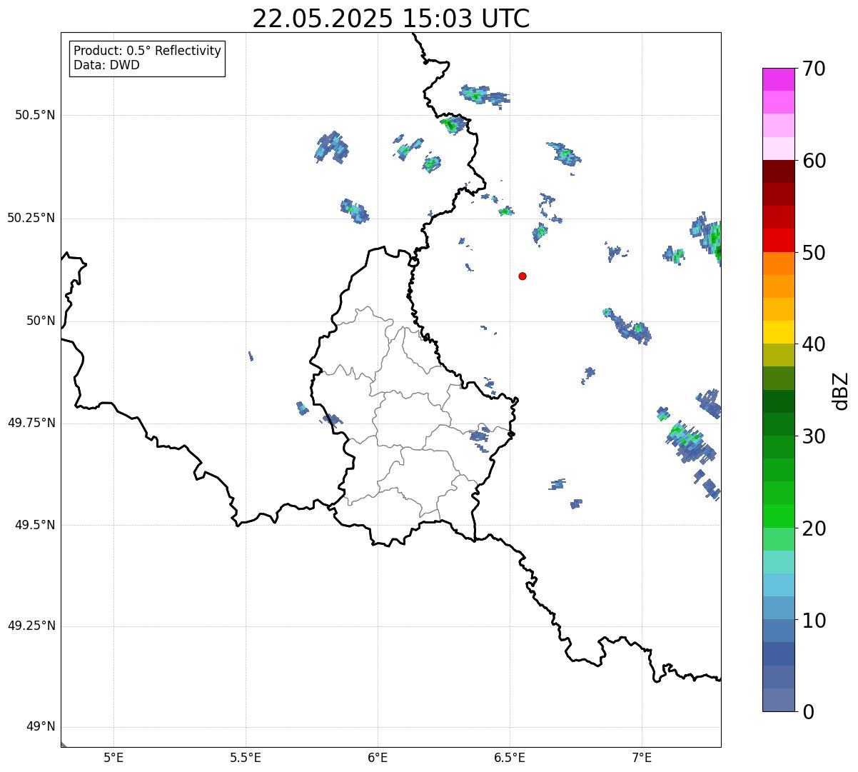Click the '6°E' longitude label
Viewport: 858px width, 772px height.
[378, 758]
